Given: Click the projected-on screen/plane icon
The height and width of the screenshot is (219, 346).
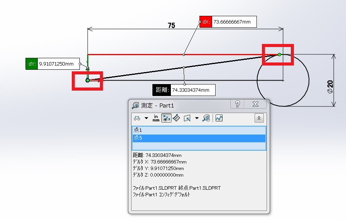Looking at the screenshot, I should tap(187, 118).
